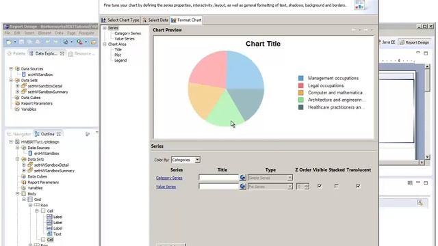438x246 pixels.
Task: Focus the Value Series title field
Action: tap(218, 187)
